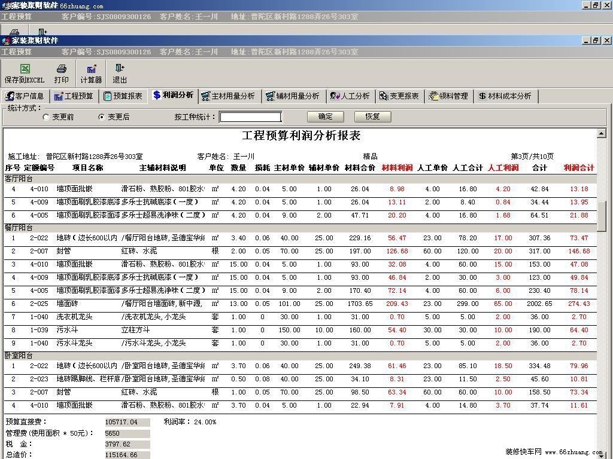Open the 主材用量分析 tab
The image size is (613, 459).
229,96
